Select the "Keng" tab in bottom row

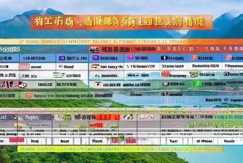[x=35, y=141]
